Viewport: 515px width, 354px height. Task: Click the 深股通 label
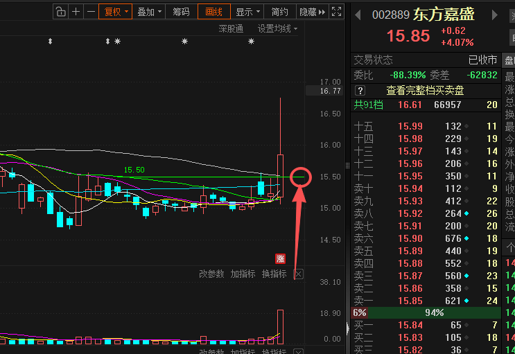click(231, 29)
